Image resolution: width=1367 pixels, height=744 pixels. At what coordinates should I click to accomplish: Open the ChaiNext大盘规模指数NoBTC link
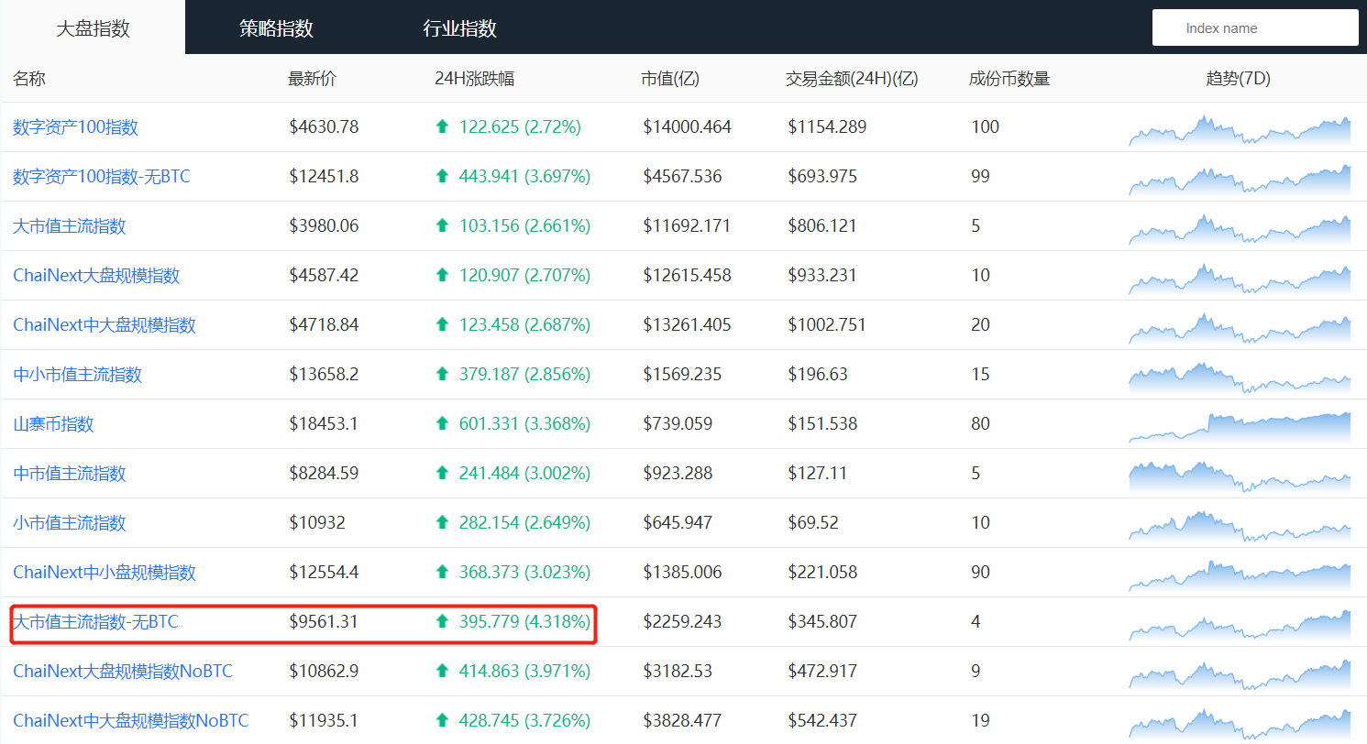pyautogui.click(x=123, y=672)
